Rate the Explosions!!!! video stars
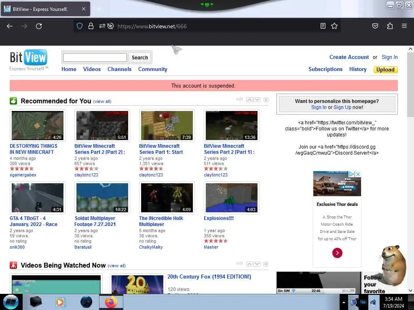 [x=216, y=241]
